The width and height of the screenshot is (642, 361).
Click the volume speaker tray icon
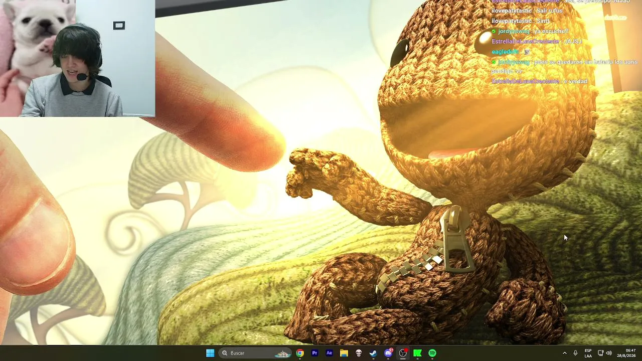coord(609,353)
